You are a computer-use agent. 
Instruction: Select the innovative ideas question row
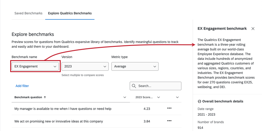(x=59, y=121)
